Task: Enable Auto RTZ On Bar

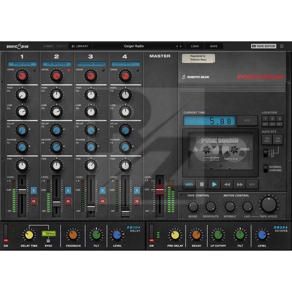Action: 278,140
